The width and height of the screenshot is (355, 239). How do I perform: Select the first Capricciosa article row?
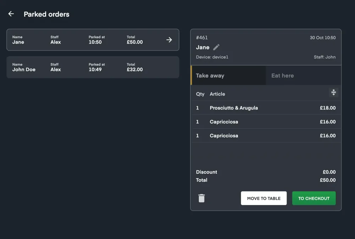(266, 121)
